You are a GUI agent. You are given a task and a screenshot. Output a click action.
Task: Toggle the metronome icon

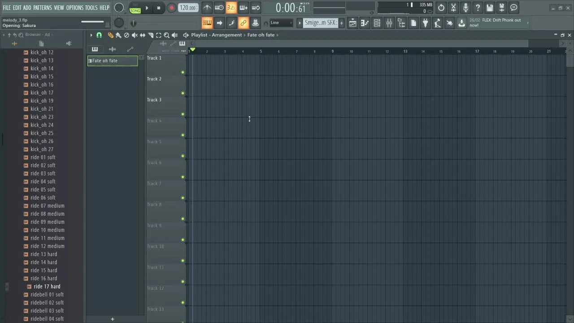point(207,8)
